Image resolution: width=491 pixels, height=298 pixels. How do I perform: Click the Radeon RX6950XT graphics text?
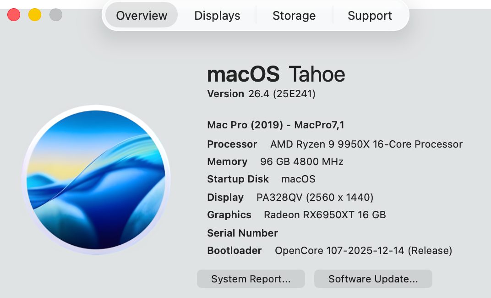[325, 215]
